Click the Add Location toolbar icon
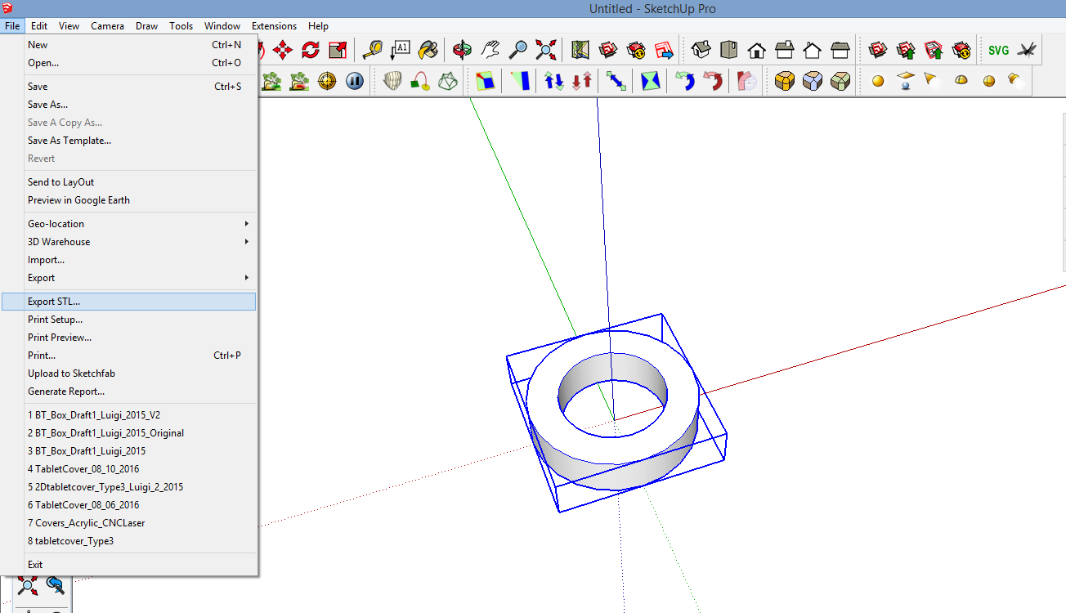1066x613 pixels. point(580,50)
